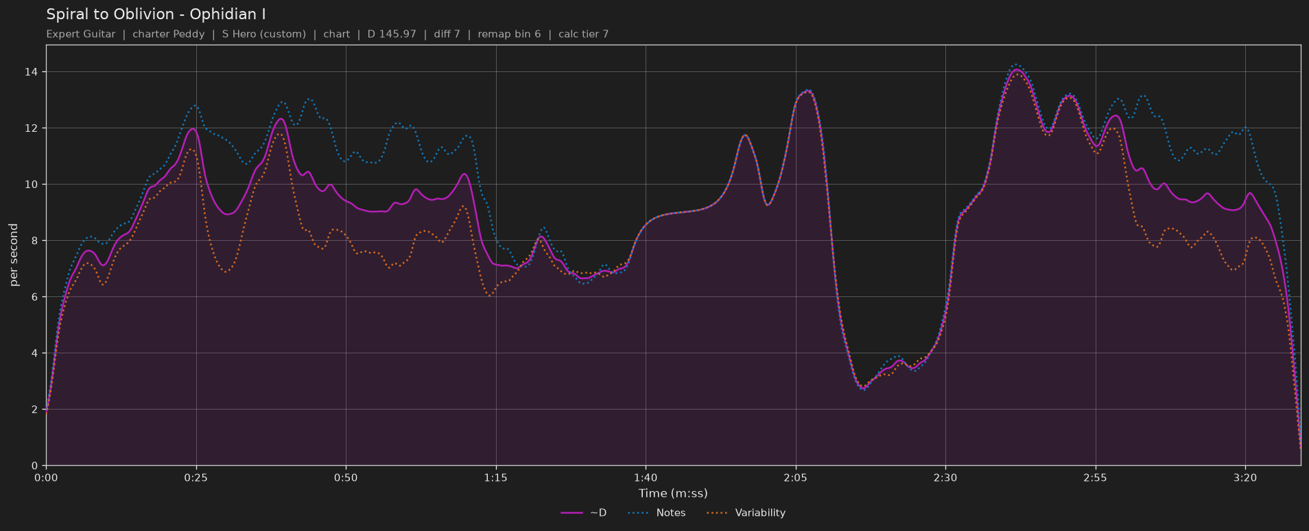Select the "D 145.97" value in subtitle
Viewport: 1309px width, 531px height.
392,34
